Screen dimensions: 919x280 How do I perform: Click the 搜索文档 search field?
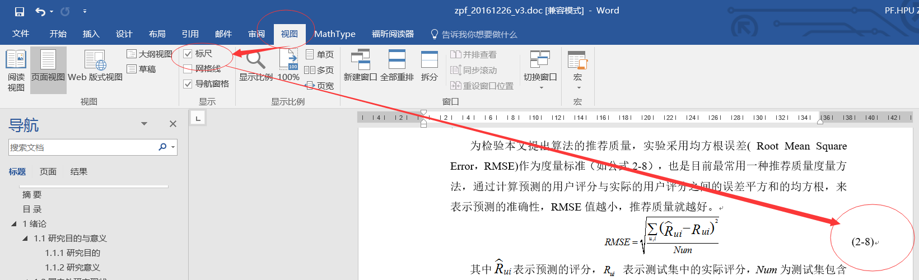[x=81, y=147]
